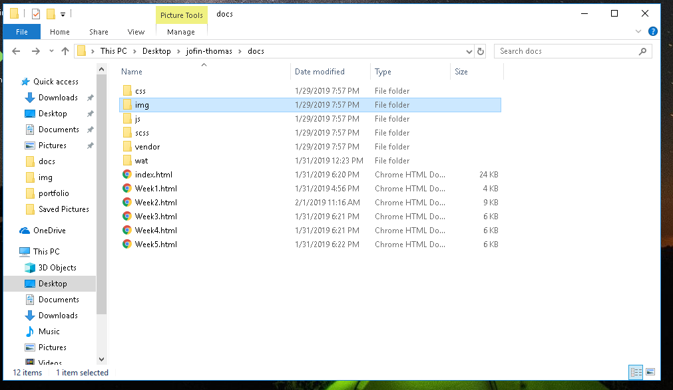Click the address bar folder icon
The image size is (673, 390).
pos(82,51)
